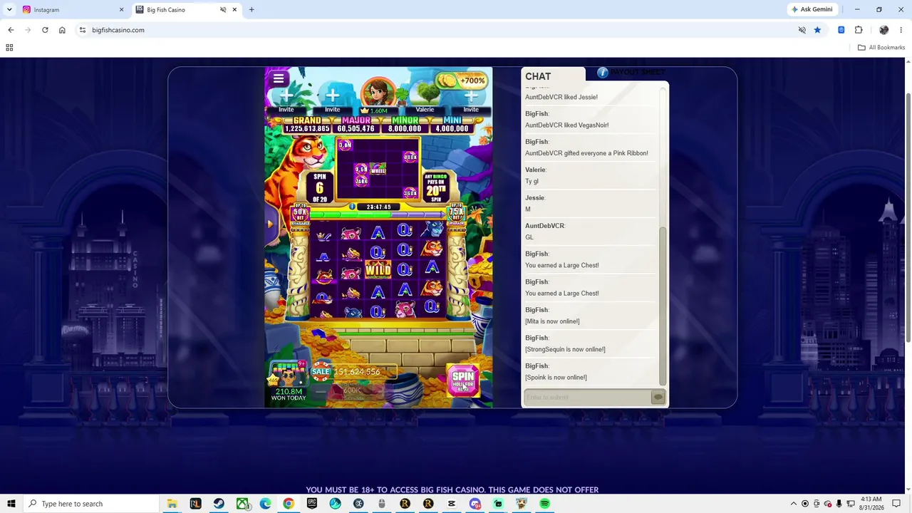
Task: Click the Windows taskbar search box
Action: click(x=91, y=504)
